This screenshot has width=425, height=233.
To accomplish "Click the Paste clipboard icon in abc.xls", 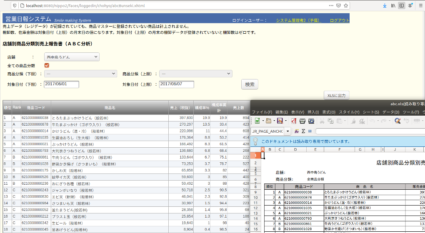I will pyautogui.click(x=339, y=121).
